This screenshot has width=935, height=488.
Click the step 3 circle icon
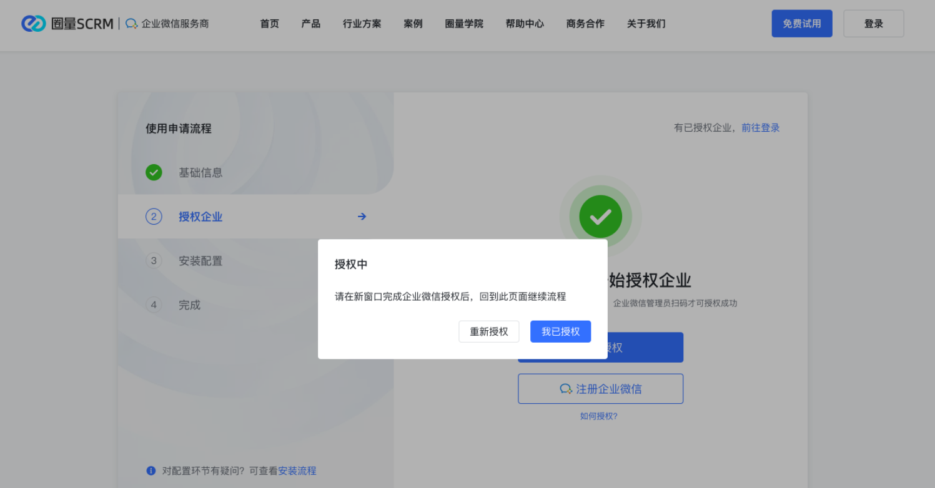(154, 261)
